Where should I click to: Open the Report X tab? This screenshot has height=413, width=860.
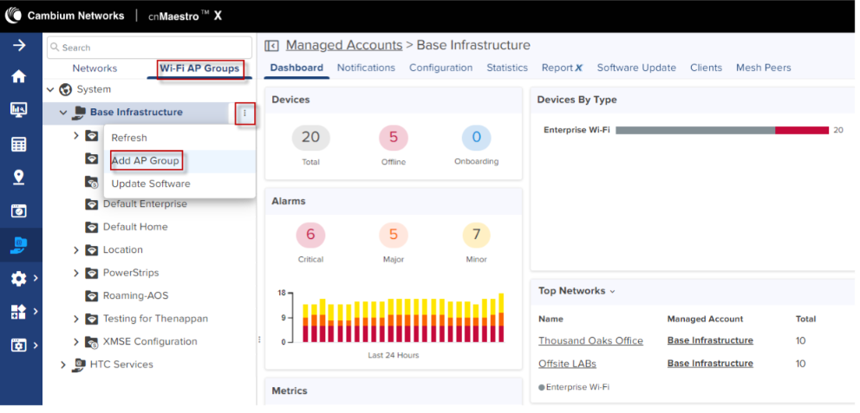tap(562, 68)
